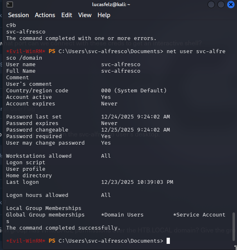Open the Edit menu
The image size is (237, 250).
point(67,15)
